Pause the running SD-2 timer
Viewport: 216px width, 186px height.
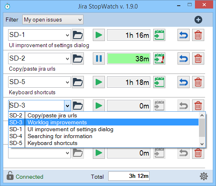tap(99, 58)
